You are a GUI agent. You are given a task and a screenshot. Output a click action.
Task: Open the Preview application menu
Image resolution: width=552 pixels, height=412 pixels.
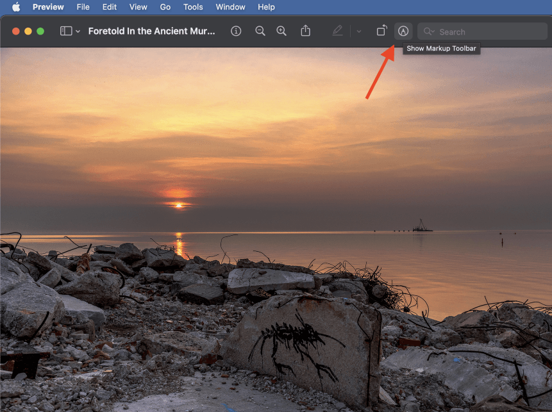[48, 6]
